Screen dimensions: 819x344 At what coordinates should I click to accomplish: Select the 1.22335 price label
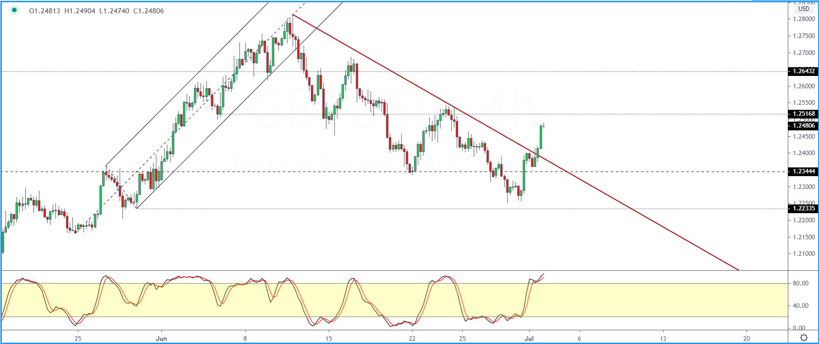pos(803,209)
